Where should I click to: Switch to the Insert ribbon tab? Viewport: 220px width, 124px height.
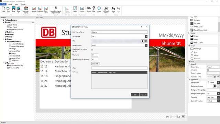16,4
